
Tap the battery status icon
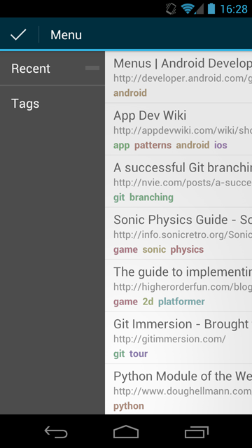(211, 8)
